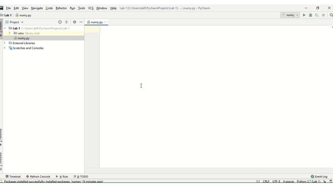The image size is (333, 187).
Task: Expand the venv folder
Action: click(9, 33)
